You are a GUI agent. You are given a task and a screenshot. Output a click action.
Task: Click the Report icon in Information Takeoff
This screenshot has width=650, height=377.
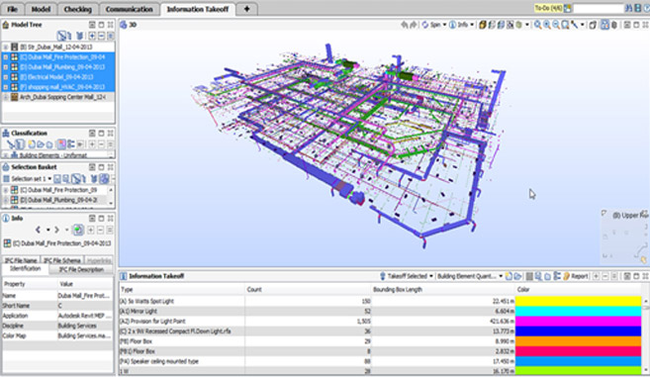point(566,276)
